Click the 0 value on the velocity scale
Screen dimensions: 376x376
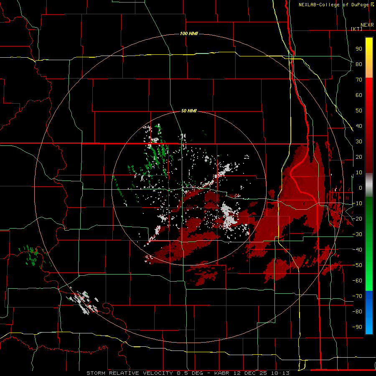pyautogui.click(x=361, y=188)
